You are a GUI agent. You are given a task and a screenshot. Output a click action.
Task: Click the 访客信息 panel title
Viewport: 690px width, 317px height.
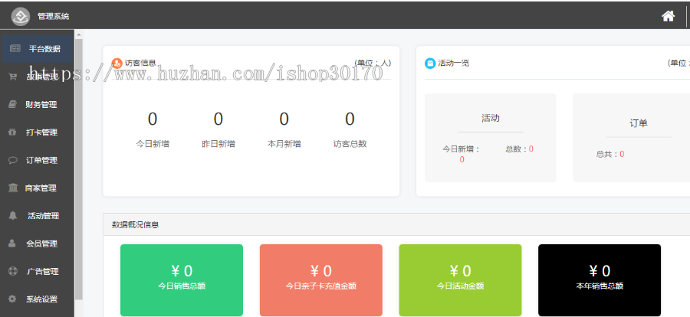[140, 64]
